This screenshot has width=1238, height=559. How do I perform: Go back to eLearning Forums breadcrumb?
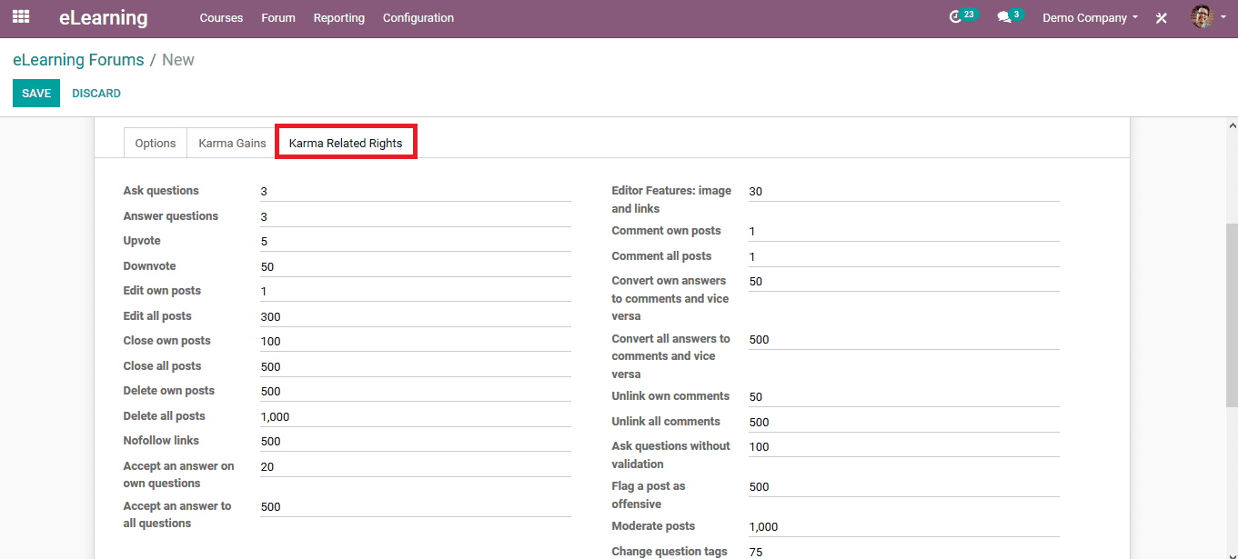[x=78, y=60]
